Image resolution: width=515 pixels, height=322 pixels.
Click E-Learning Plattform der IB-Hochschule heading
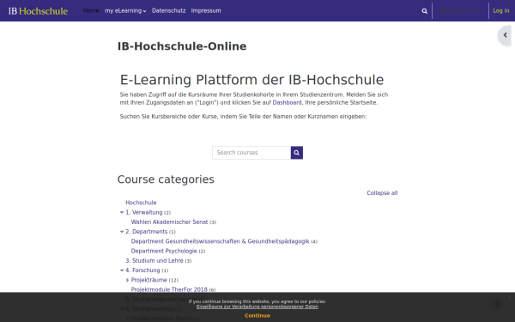click(x=251, y=80)
